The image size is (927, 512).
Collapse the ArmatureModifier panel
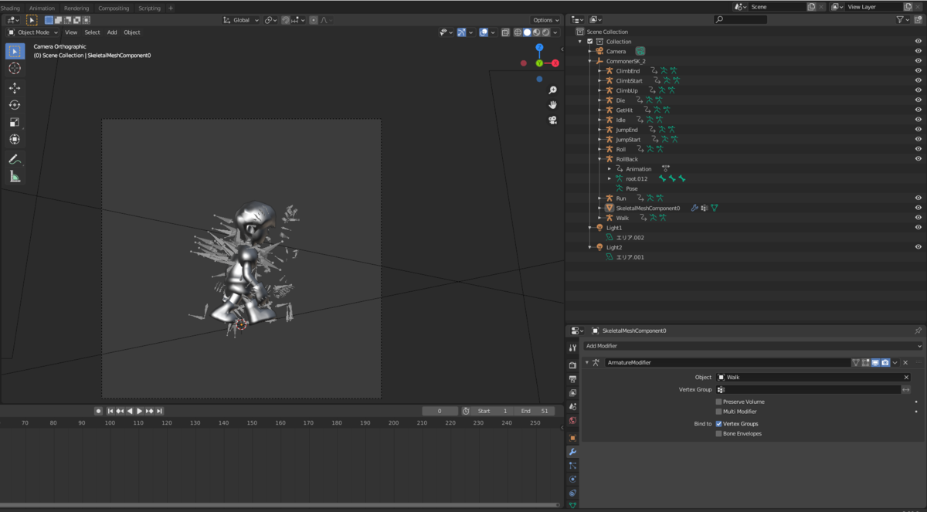587,362
